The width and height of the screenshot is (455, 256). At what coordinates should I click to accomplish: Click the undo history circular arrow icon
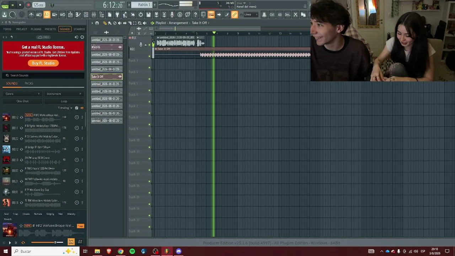click(141, 15)
